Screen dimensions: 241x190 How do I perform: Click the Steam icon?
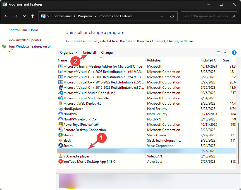point(61,145)
